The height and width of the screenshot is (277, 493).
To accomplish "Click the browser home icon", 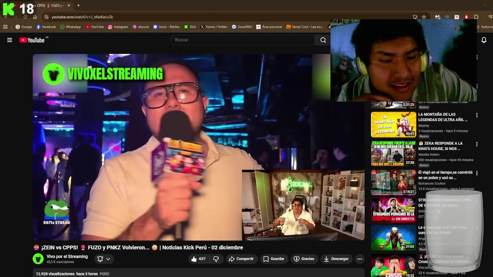I will (x=35, y=17).
